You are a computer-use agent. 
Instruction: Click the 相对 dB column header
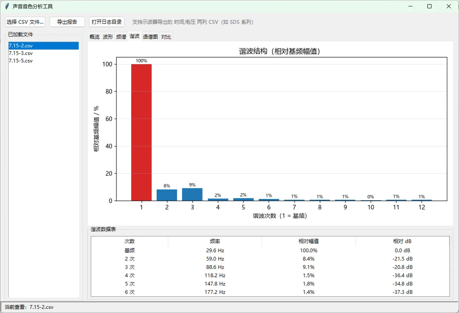coord(402,241)
